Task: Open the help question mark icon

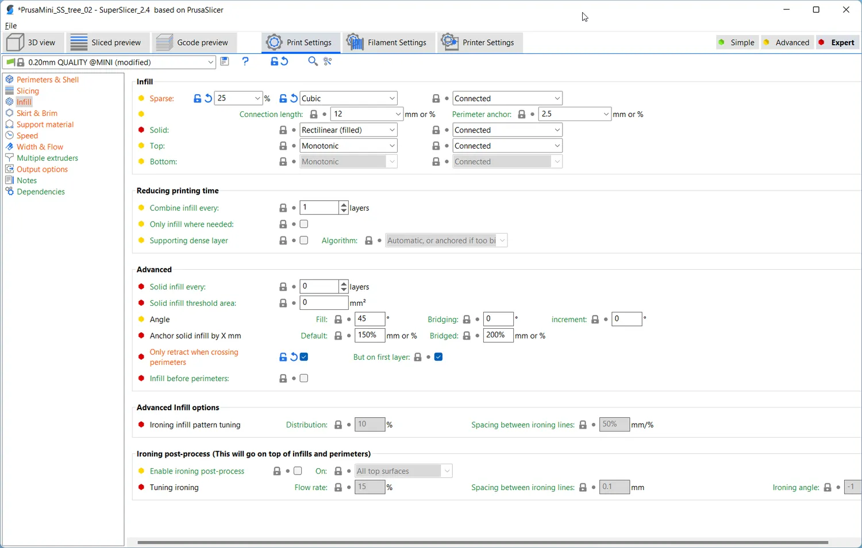Action: [245, 61]
